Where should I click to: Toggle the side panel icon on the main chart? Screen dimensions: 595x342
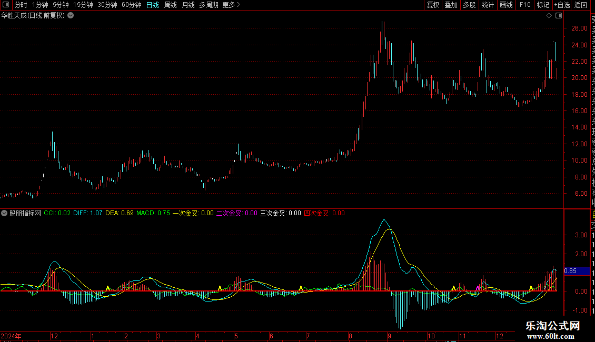tap(559, 16)
